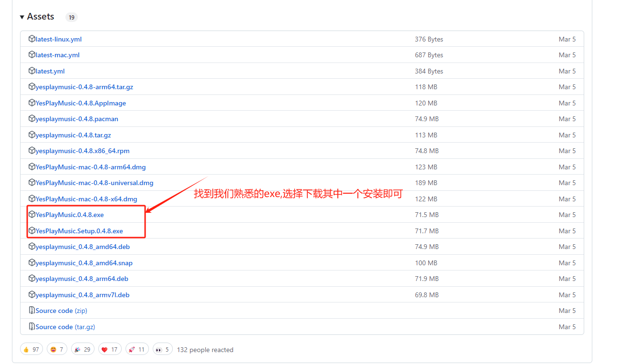Collapse the Assets section triangle
Viewport: 620px width, 364px height.
coord(22,17)
